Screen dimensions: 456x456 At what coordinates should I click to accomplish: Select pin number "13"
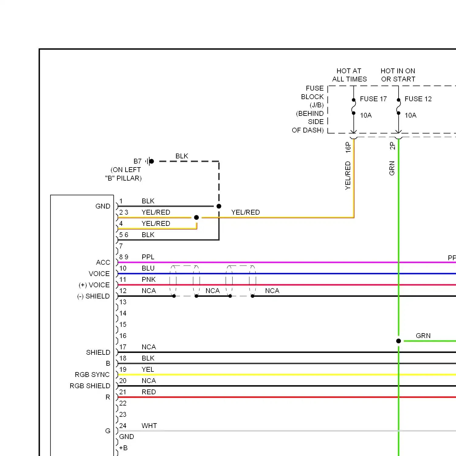(123, 302)
